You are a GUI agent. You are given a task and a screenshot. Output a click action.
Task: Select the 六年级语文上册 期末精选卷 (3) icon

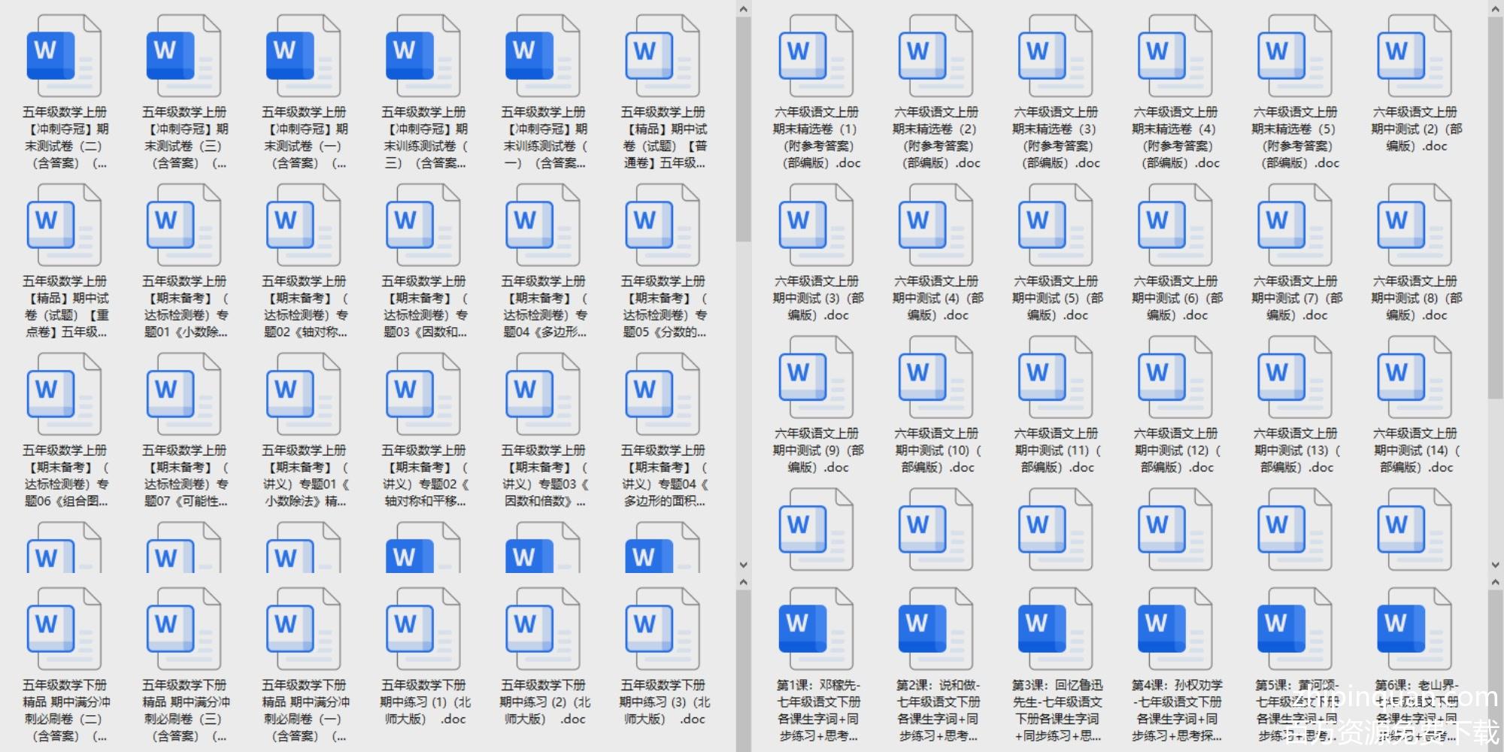pyautogui.click(x=1055, y=56)
